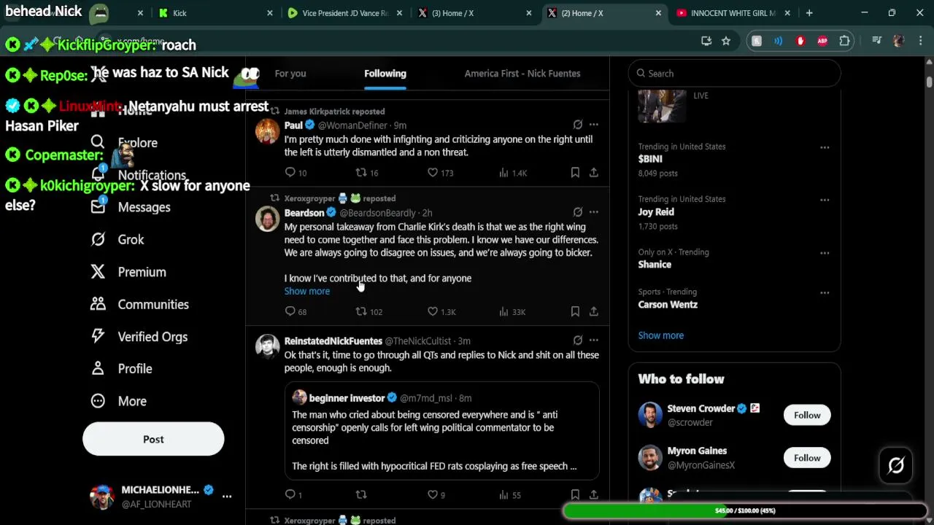
Task: Open more options on Beardson's post
Action: point(594,212)
